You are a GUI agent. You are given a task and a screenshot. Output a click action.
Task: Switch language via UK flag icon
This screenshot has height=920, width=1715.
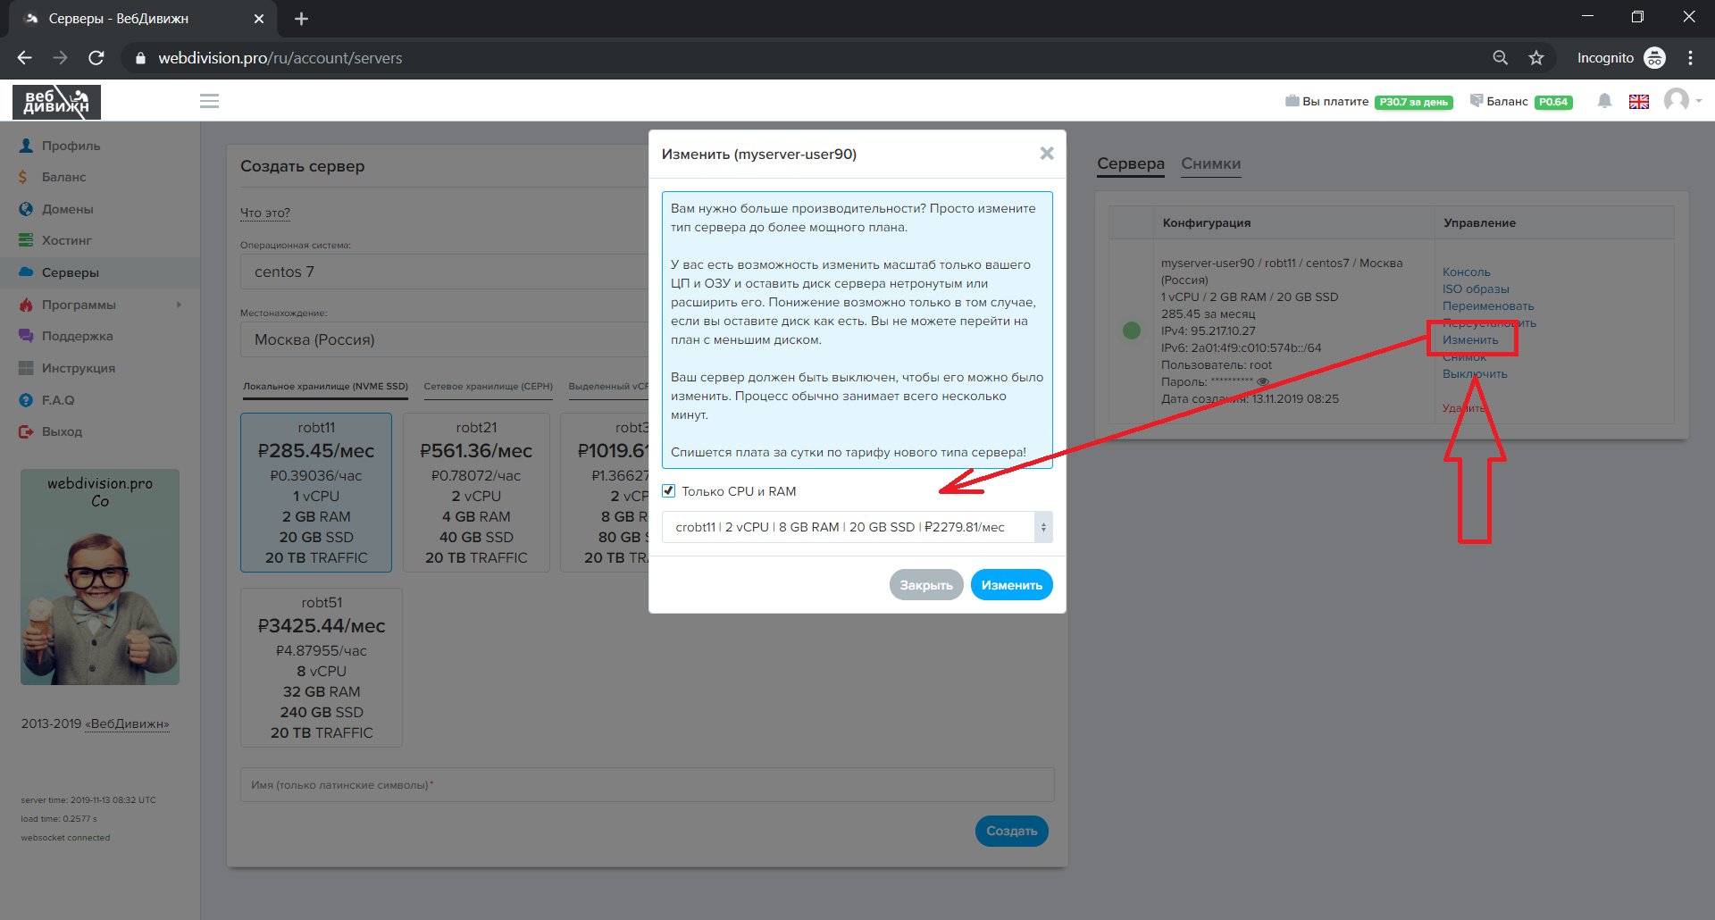(1638, 102)
